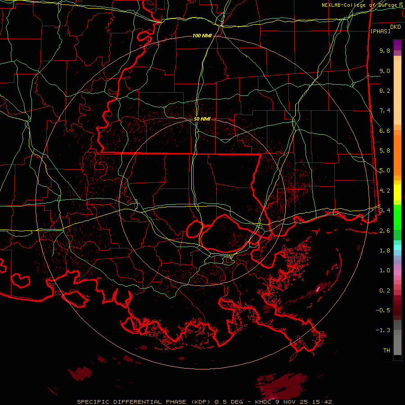The image size is (405, 405).
Task: Select the 1.0 scale value
Action: tap(385, 270)
